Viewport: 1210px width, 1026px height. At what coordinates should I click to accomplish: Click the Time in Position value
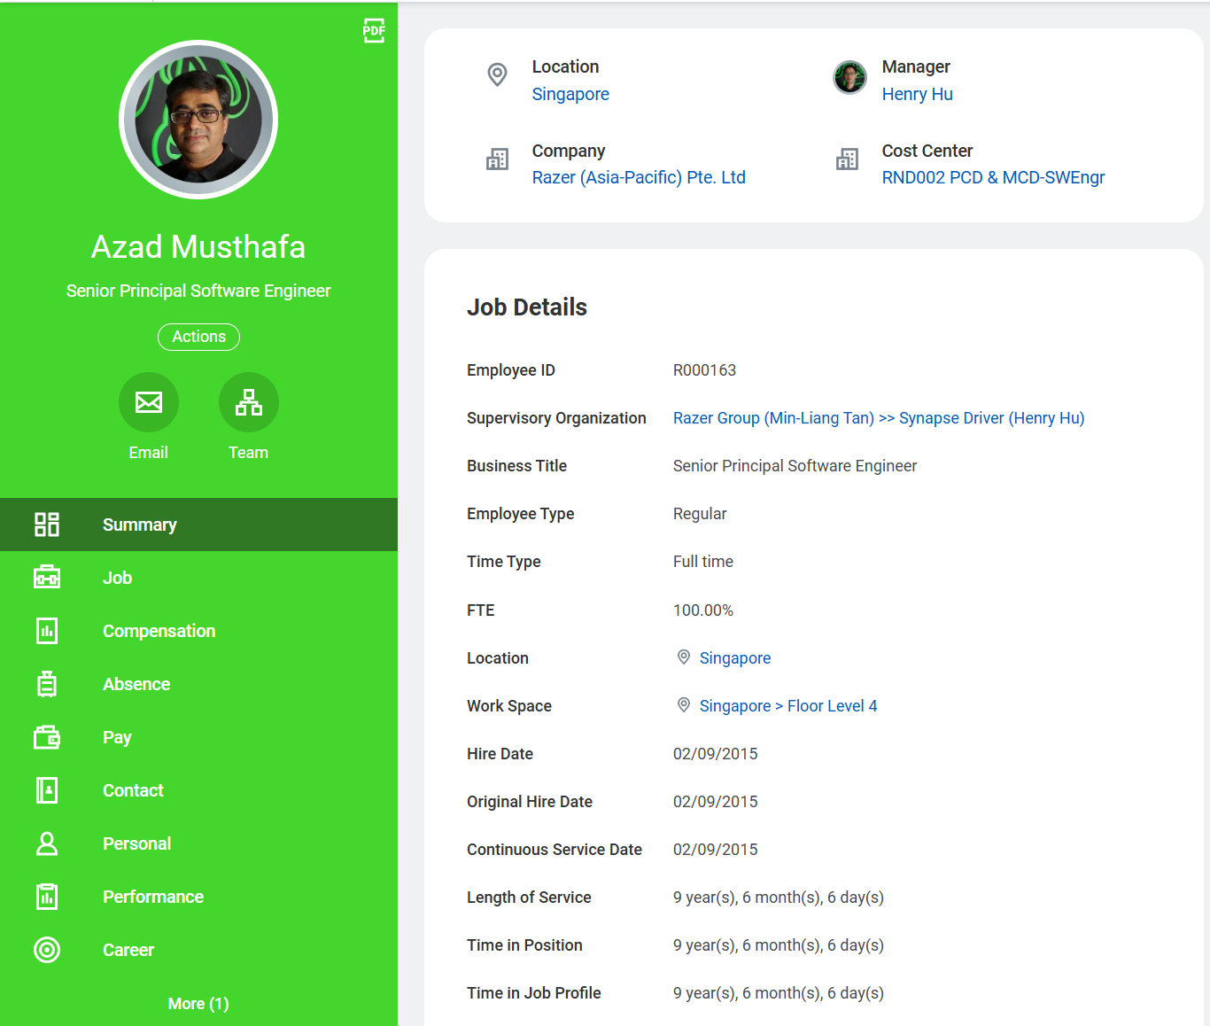(779, 945)
